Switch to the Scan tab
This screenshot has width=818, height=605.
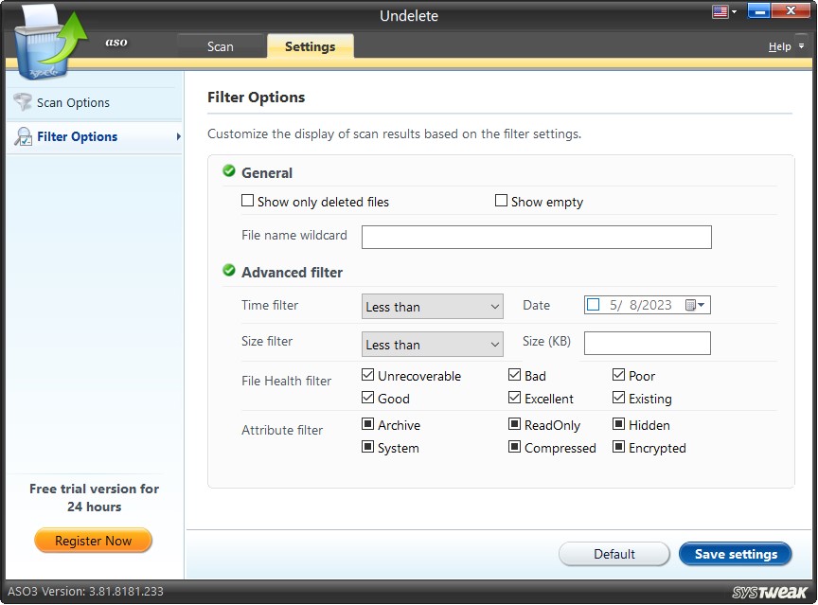220,44
